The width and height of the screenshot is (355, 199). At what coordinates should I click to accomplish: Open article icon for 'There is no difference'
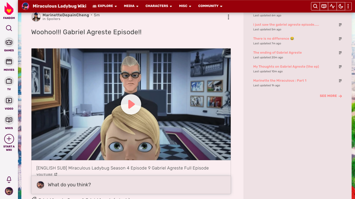[340, 39]
